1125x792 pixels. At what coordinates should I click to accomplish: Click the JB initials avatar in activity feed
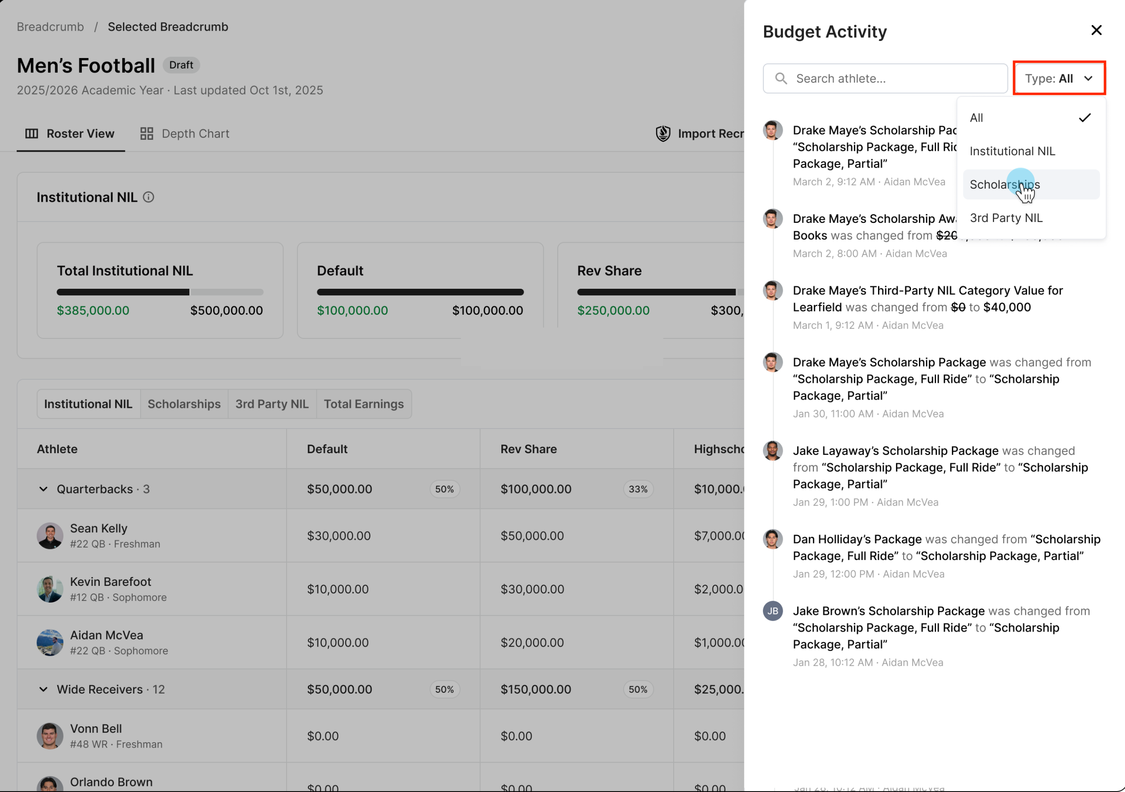coord(772,610)
